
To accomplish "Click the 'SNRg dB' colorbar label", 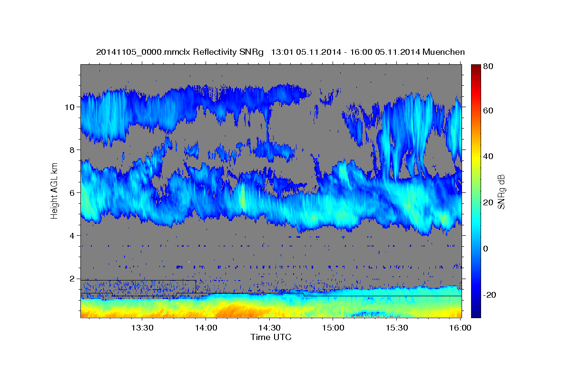I will pyautogui.click(x=501, y=191).
